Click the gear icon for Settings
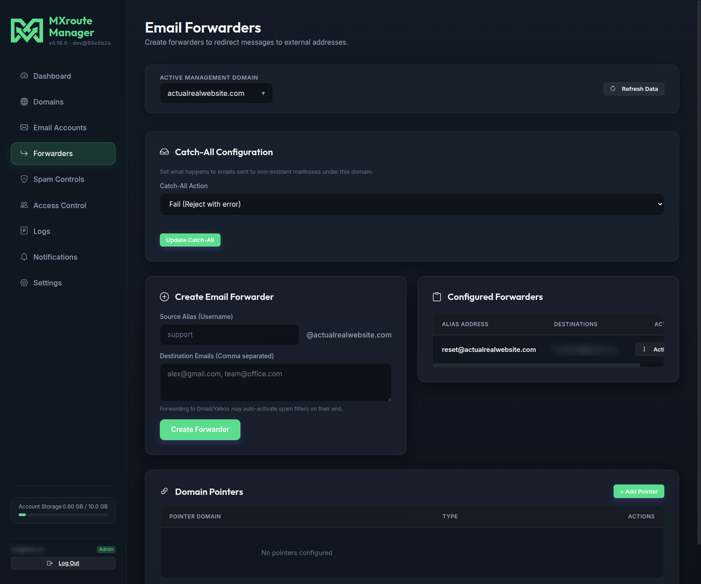 pyautogui.click(x=24, y=283)
